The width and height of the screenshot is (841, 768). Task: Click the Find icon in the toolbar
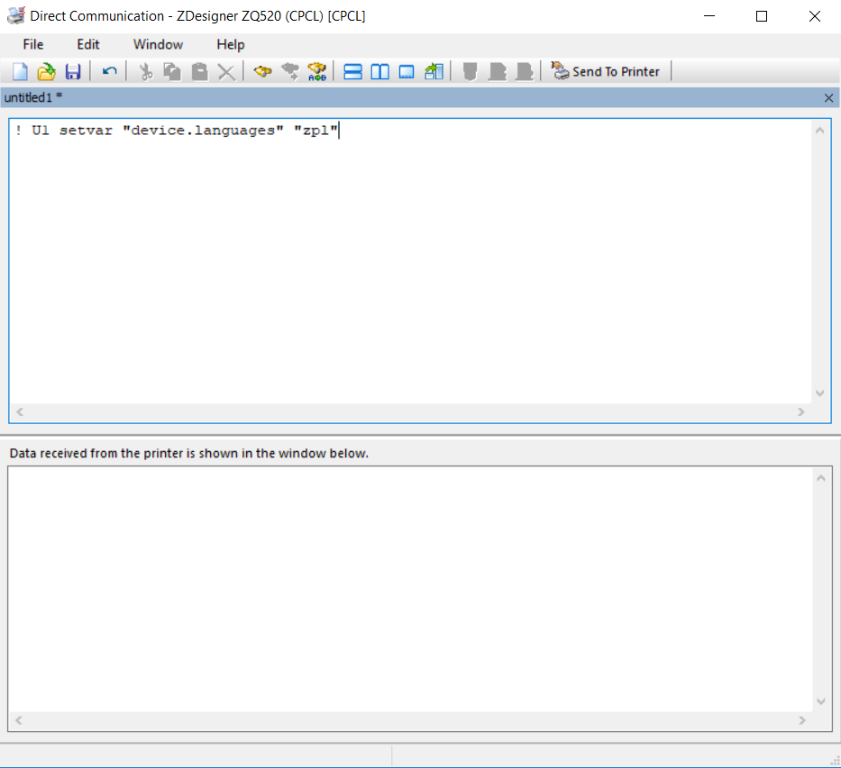[x=262, y=71]
